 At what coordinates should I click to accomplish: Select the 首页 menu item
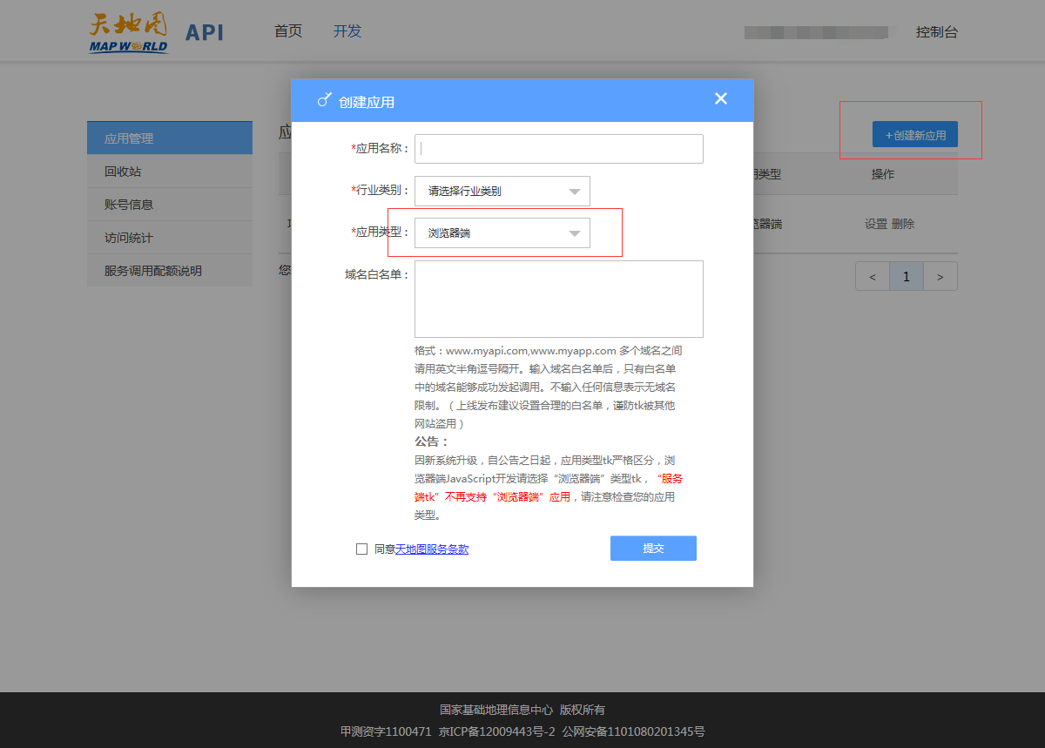coord(287,30)
